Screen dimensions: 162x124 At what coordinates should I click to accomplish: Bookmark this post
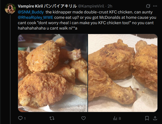[x=147, y=118]
